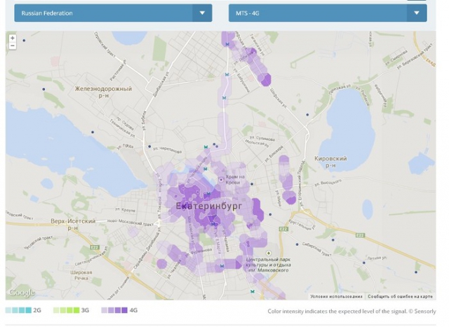The width and height of the screenshot is (449, 327).
Task: Click the metro icon beside ул. Черепанова
Action: coord(206,147)
